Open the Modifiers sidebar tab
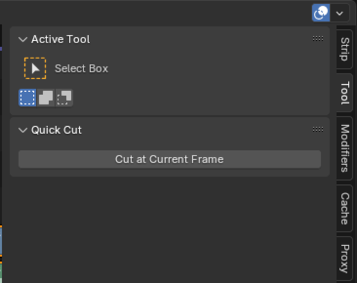This screenshot has height=283, width=357. pyautogui.click(x=345, y=148)
